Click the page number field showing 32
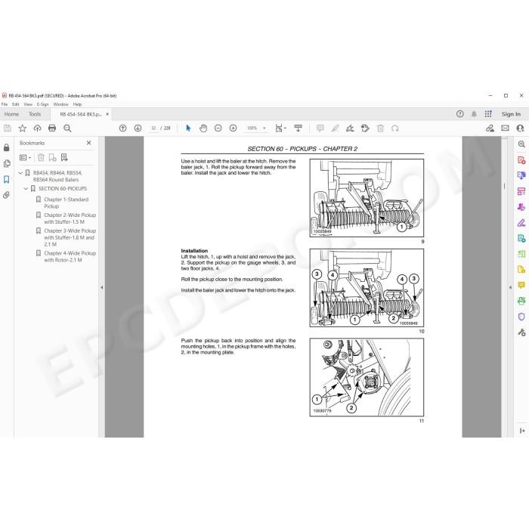 153,128
